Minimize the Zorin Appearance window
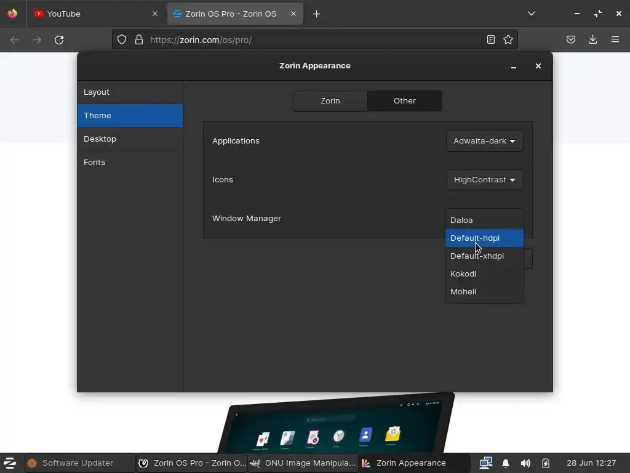The image size is (630, 473). click(514, 66)
